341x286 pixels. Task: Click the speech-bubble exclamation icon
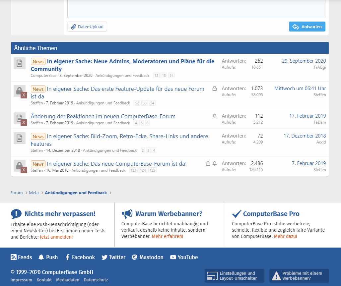pyautogui.click(x=16, y=214)
